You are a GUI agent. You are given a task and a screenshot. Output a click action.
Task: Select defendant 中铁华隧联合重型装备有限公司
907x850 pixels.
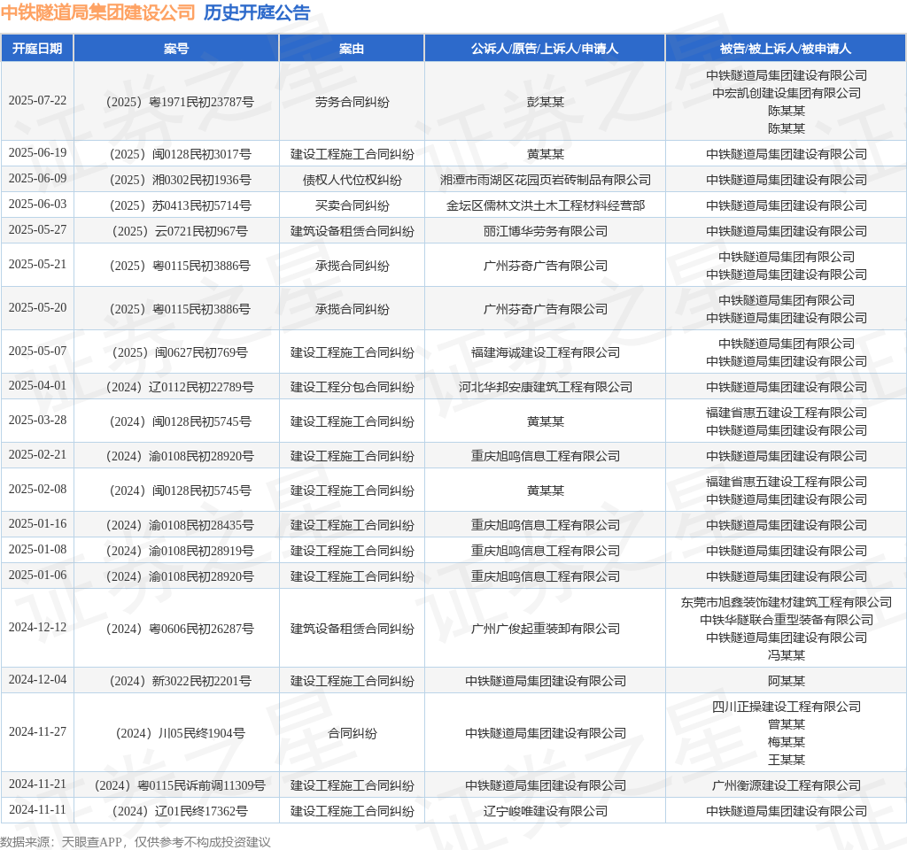[787, 620]
